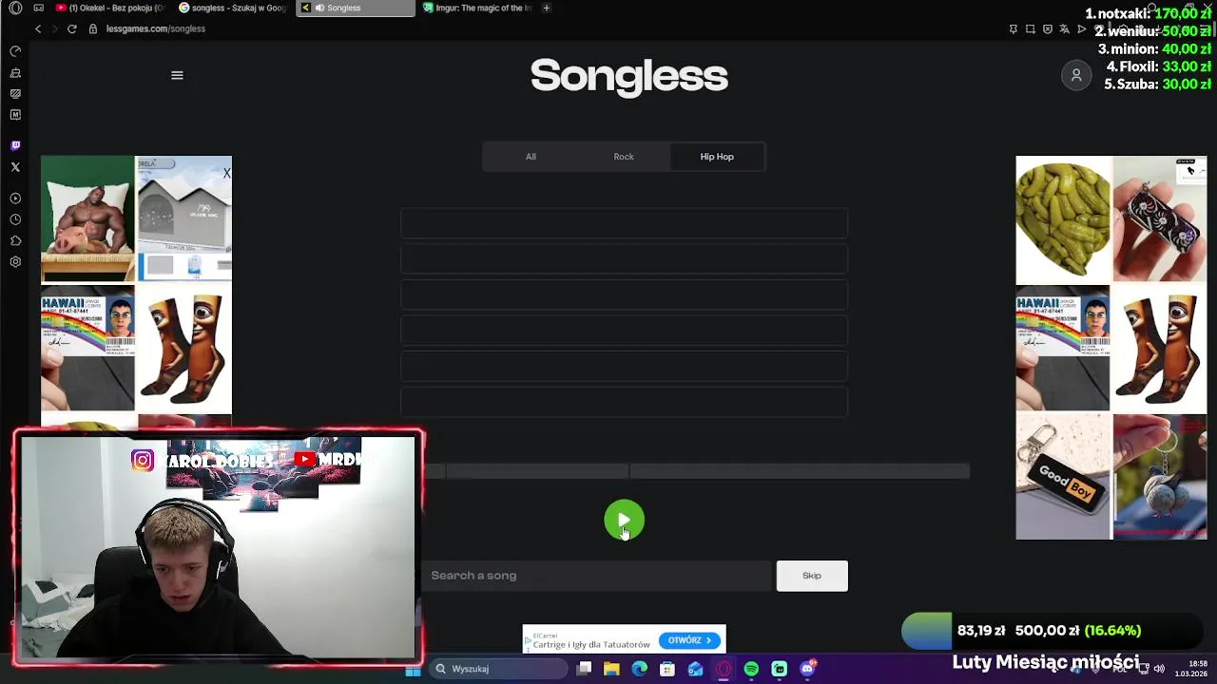Open Opera speed dial sidebar icon

coord(15,50)
